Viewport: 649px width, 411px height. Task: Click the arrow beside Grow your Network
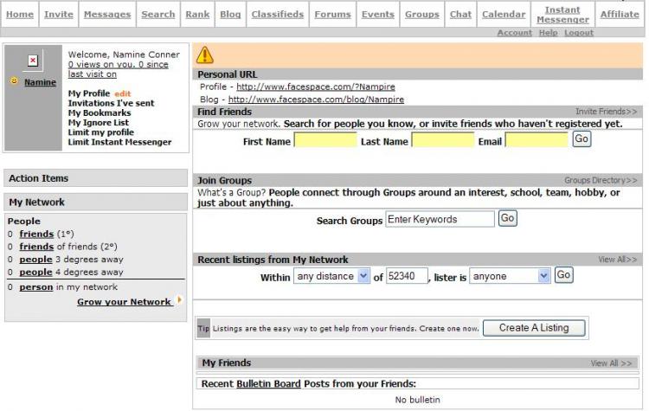180,301
